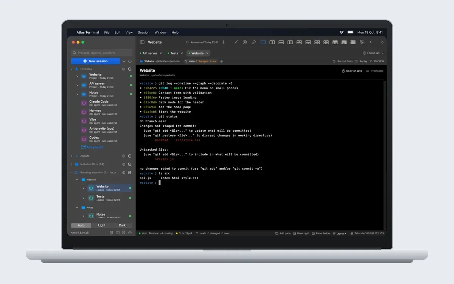Open toolbar overflow double-chevron

click(382, 42)
